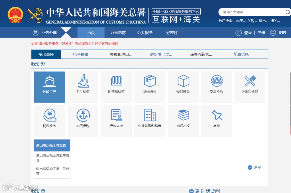Click the user avatar icon beside 我的
This screenshot has height=193, width=291.
click(273, 33)
